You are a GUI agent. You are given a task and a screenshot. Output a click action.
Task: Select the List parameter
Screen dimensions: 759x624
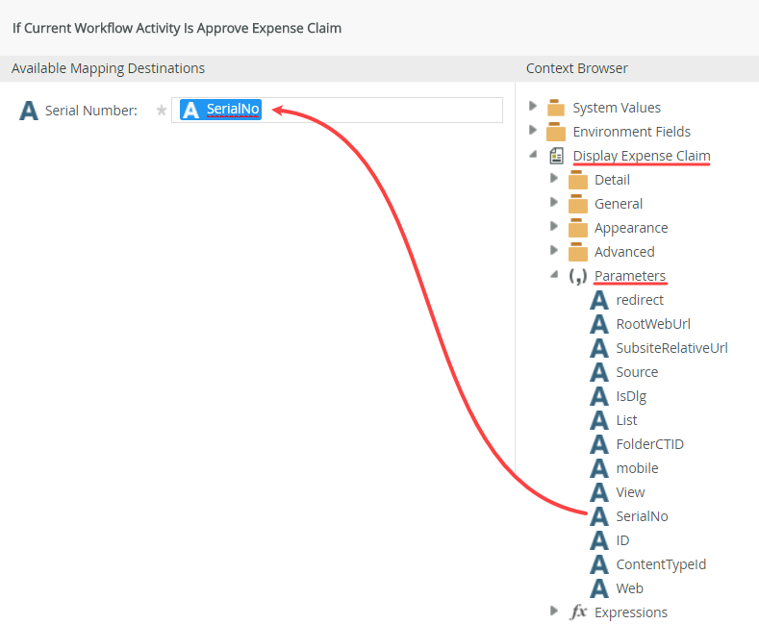pos(626,420)
